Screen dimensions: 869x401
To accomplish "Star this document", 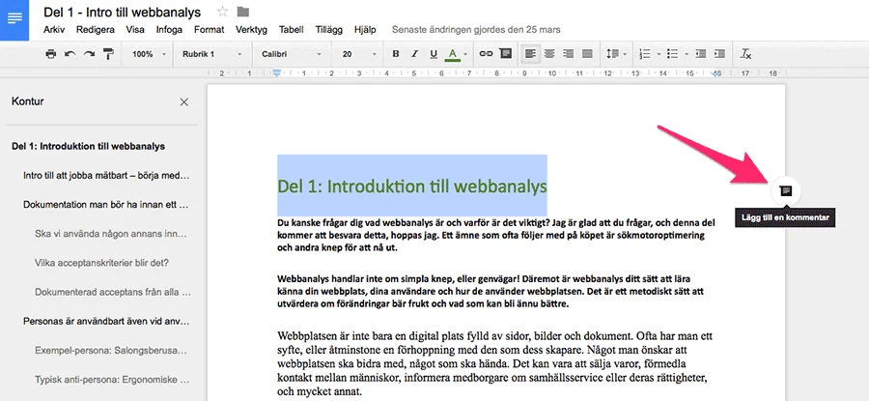I will [x=222, y=12].
